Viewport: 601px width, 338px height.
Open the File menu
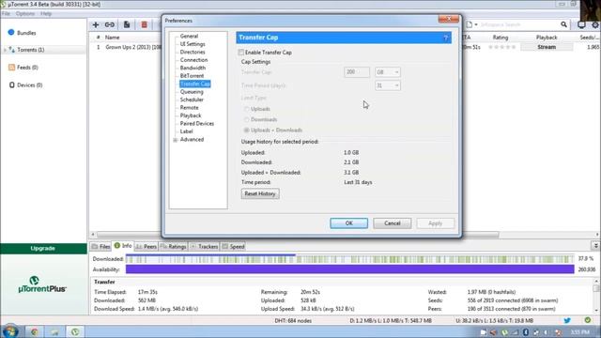(6, 13)
